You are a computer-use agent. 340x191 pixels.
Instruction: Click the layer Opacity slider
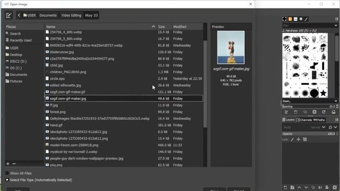click(x=309, y=134)
